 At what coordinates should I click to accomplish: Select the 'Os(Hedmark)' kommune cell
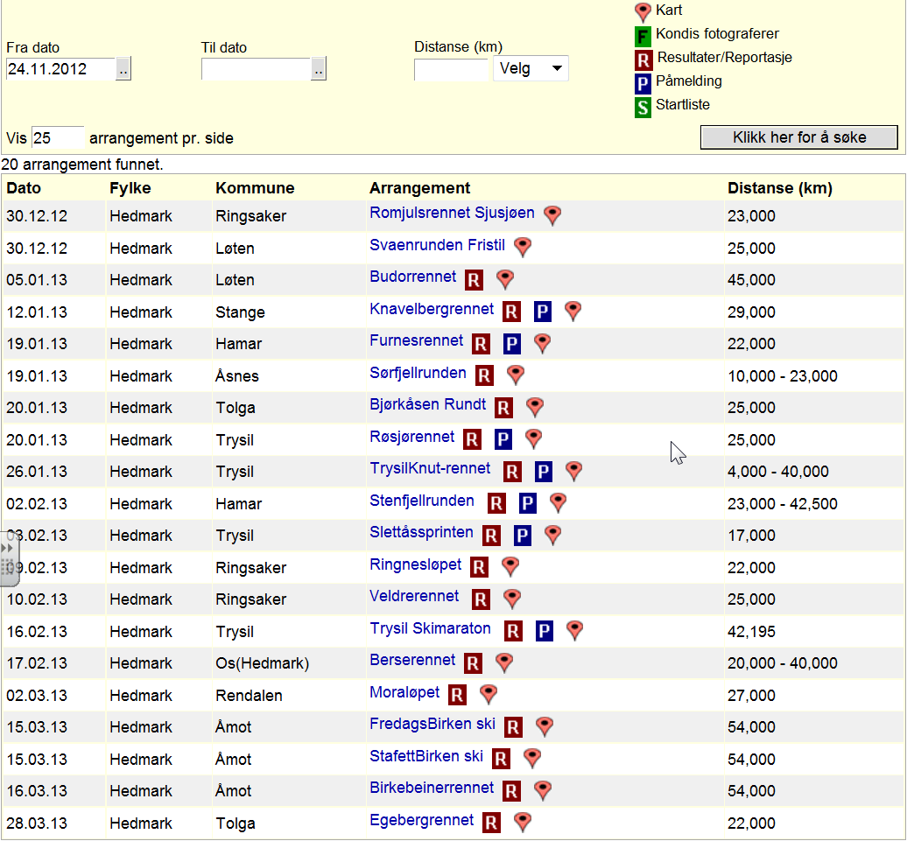(x=263, y=663)
